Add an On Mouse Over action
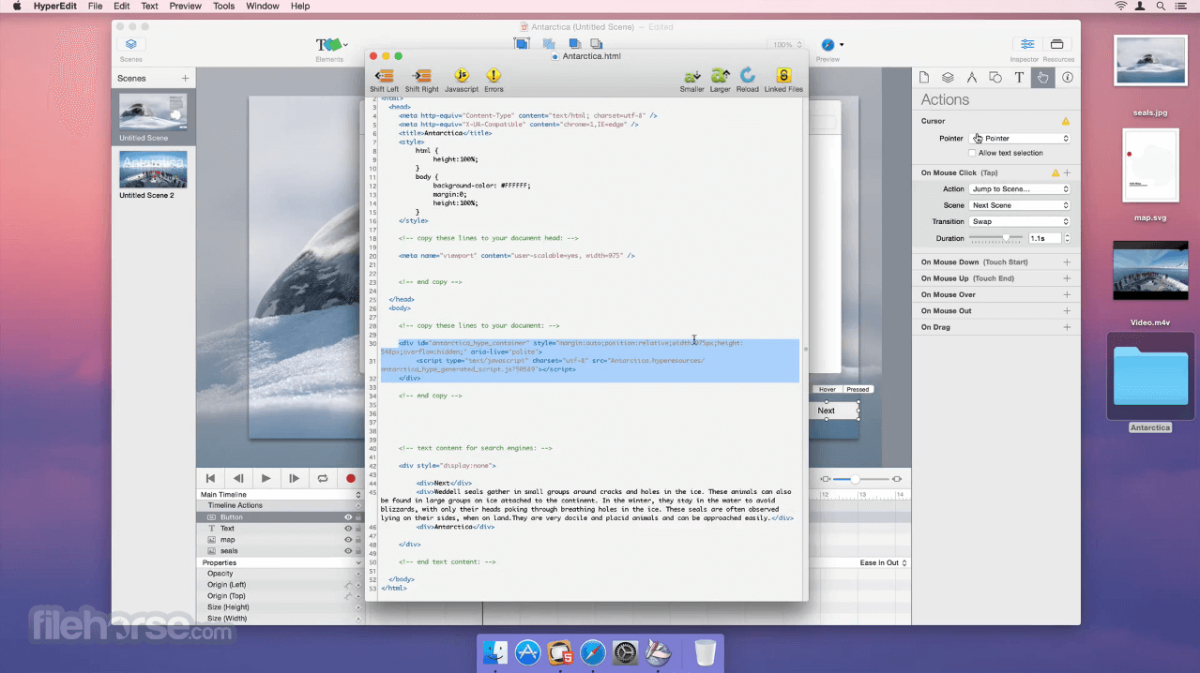The width and height of the screenshot is (1200, 673). [1067, 294]
